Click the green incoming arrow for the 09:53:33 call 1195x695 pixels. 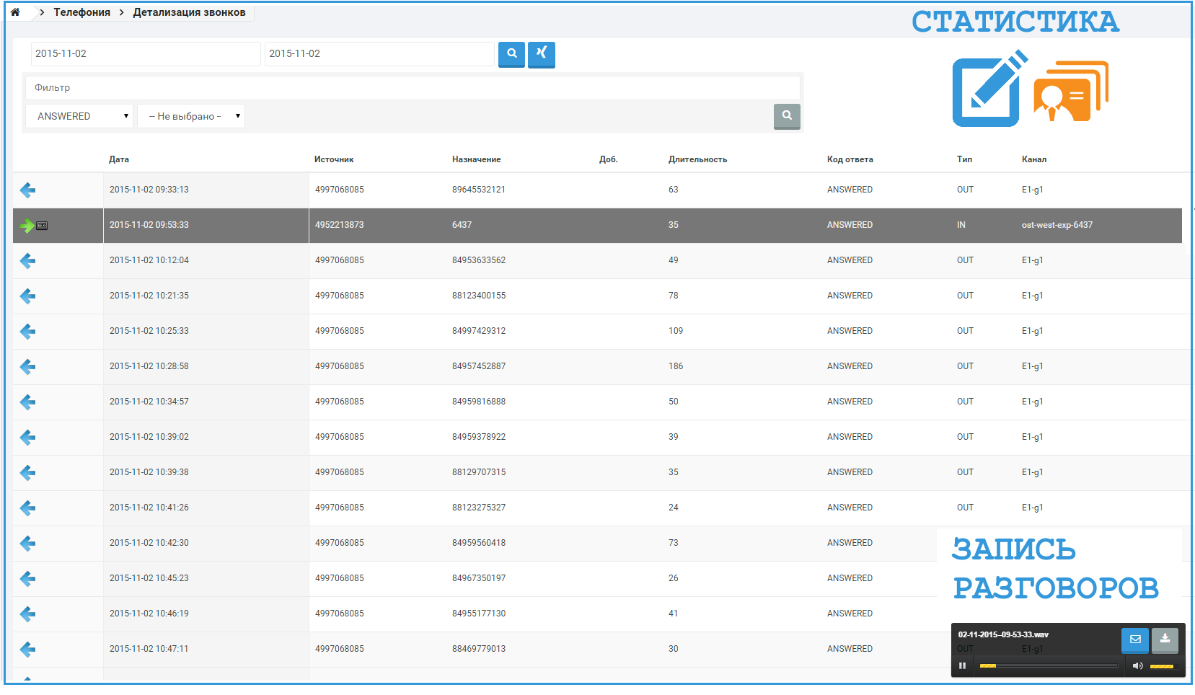tap(27, 226)
